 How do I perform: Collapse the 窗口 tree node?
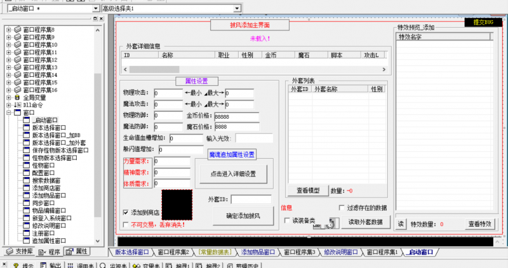tap(9, 112)
